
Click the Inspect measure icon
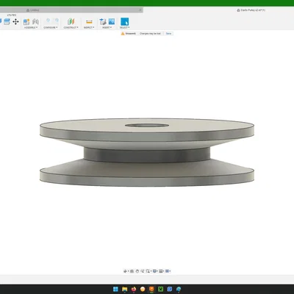[x=89, y=22]
